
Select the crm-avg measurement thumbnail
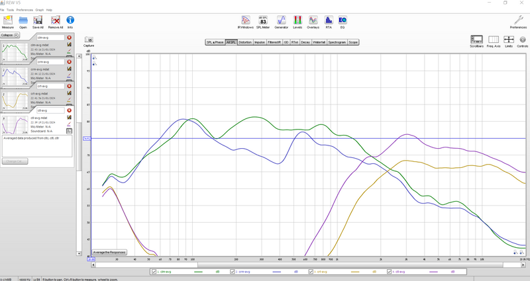click(15, 76)
